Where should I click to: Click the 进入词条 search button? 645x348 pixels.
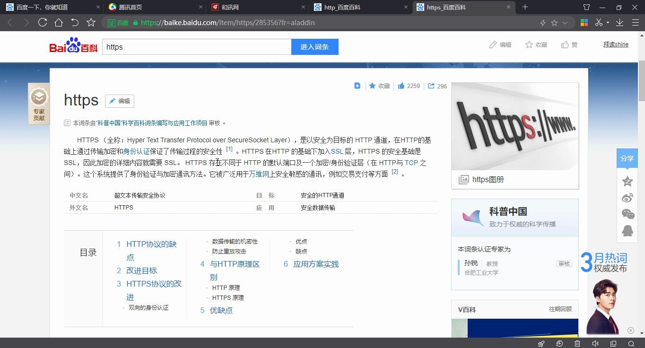[x=314, y=46]
